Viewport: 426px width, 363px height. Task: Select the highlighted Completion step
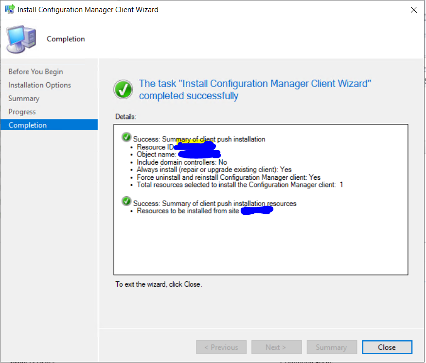(x=49, y=125)
